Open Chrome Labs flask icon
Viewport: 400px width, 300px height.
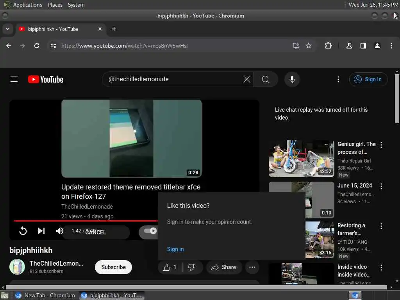click(x=349, y=46)
